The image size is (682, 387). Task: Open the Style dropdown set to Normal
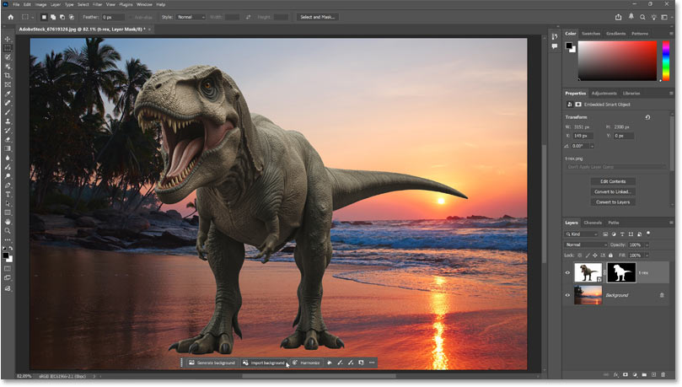(x=191, y=17)
